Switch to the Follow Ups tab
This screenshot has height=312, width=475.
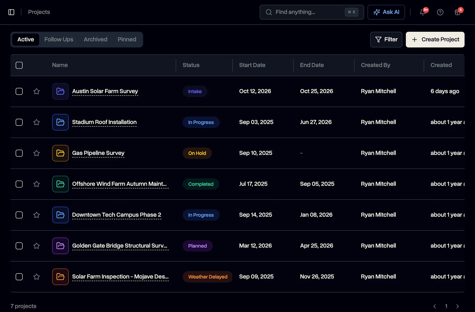tap(59, 40)
